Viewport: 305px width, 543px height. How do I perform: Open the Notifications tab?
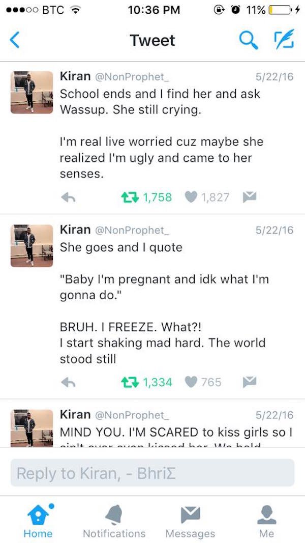[x=114, y=521]
